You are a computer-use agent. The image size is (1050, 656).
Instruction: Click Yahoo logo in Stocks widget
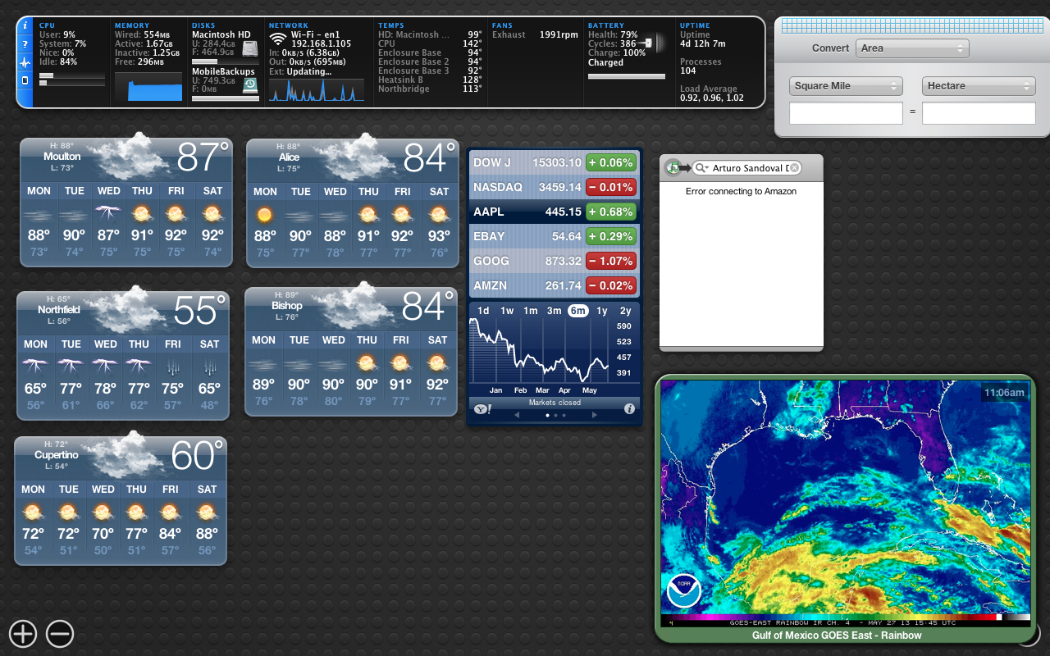point(481,408)
